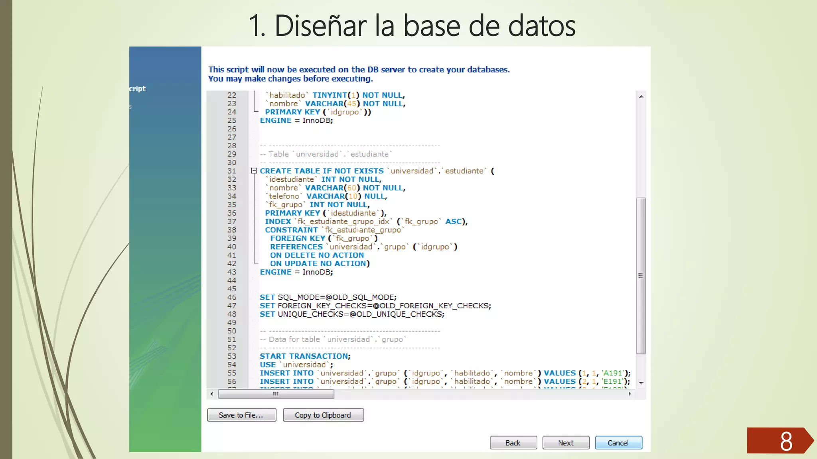Click Next to execute the script
The height and width of the screenshot is (459, 817).
[x=565, y=443]
